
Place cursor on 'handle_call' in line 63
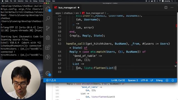[x=75, y=44]
